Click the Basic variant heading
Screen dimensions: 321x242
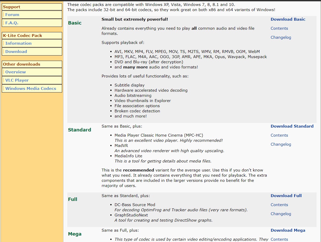[75, 23]
